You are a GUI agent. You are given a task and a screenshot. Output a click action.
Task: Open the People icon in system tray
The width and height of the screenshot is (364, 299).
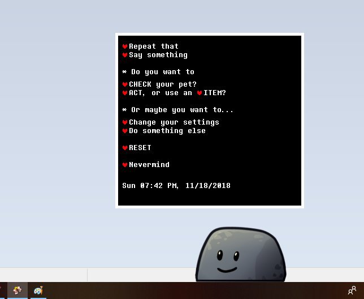pos(352,290)
